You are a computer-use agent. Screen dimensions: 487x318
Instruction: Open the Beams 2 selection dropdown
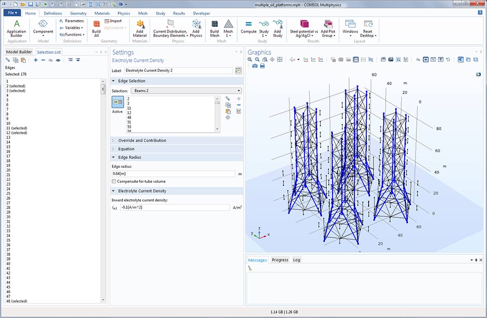coord(186,91)
